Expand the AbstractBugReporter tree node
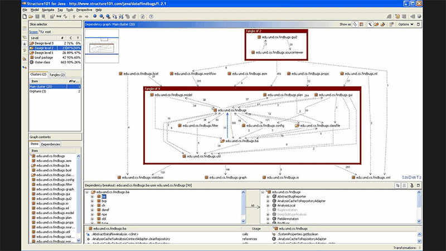The image size is (446, 251). coord(268,197)
